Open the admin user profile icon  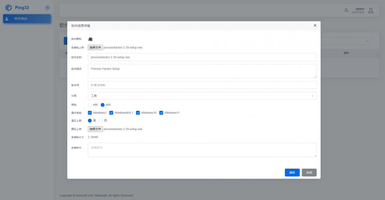pyautogui.click(x=371, y=10)
